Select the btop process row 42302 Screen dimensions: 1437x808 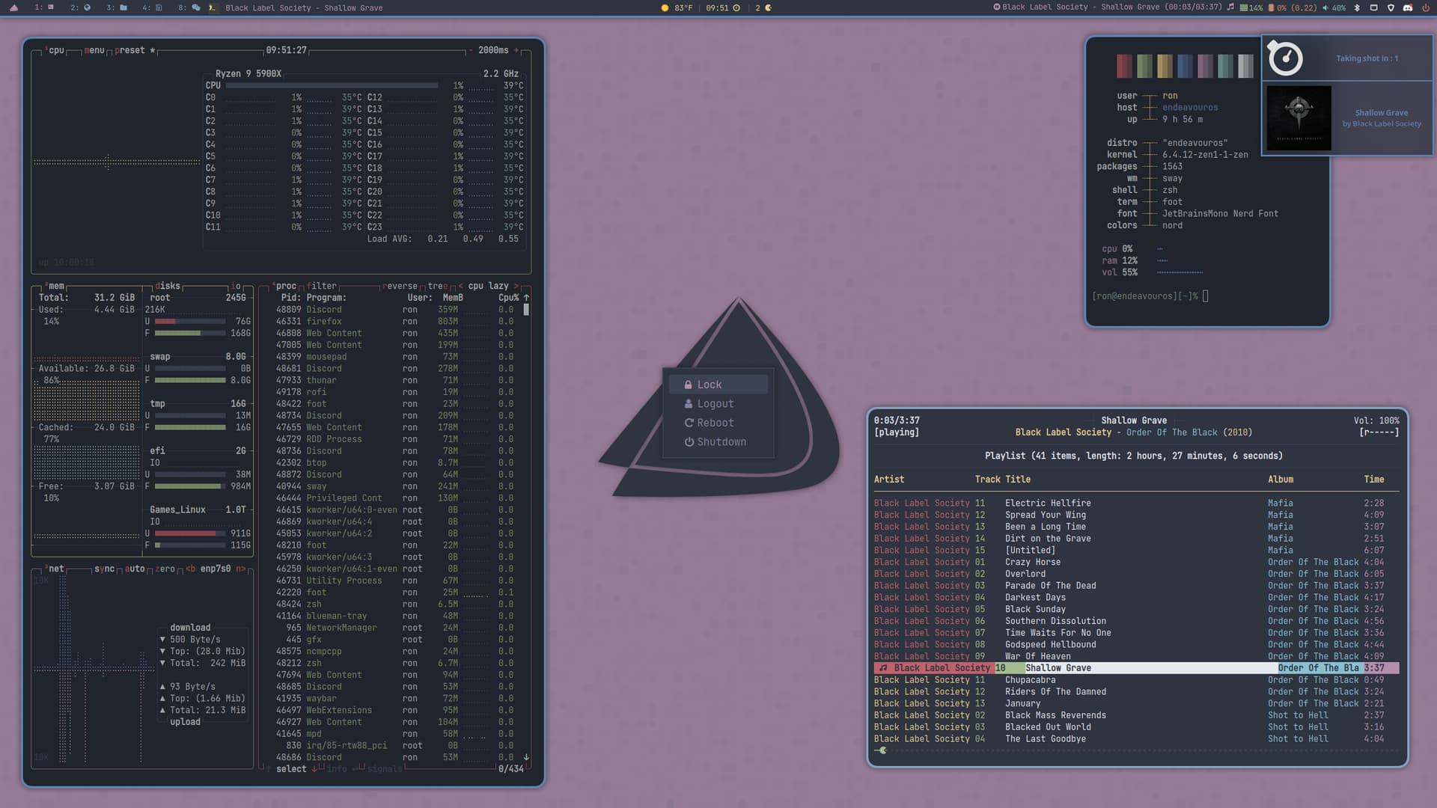click(x=394, y=462)
